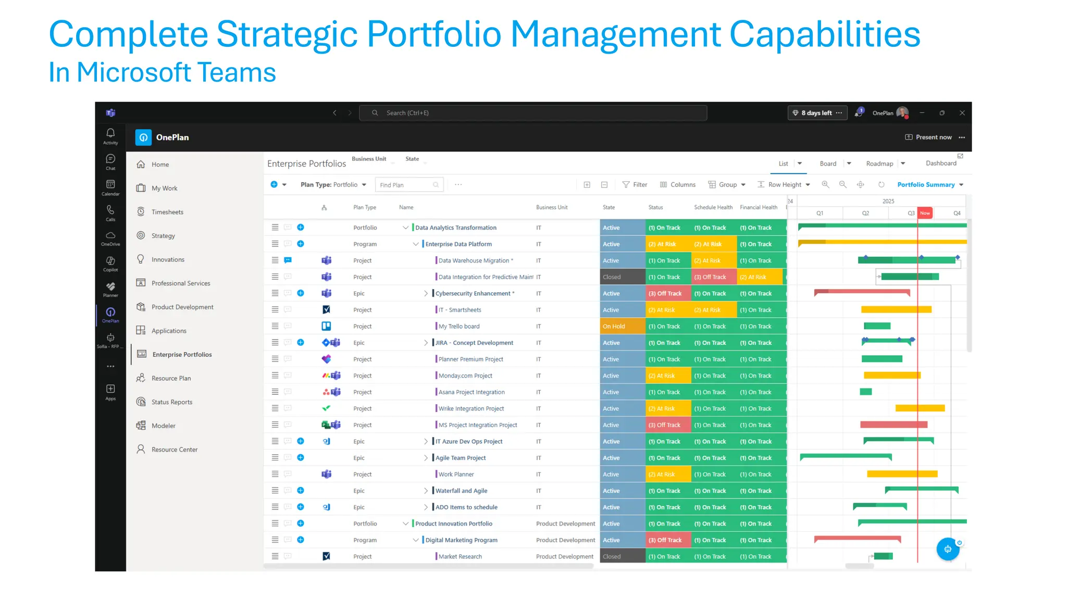
Task: Open the pop-out icon above Dashboard
Action: coord(960,156)
